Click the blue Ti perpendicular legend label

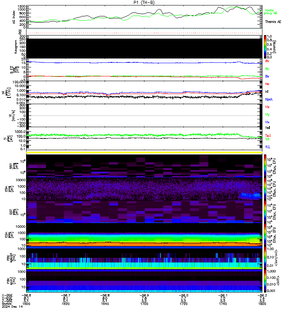267,147
